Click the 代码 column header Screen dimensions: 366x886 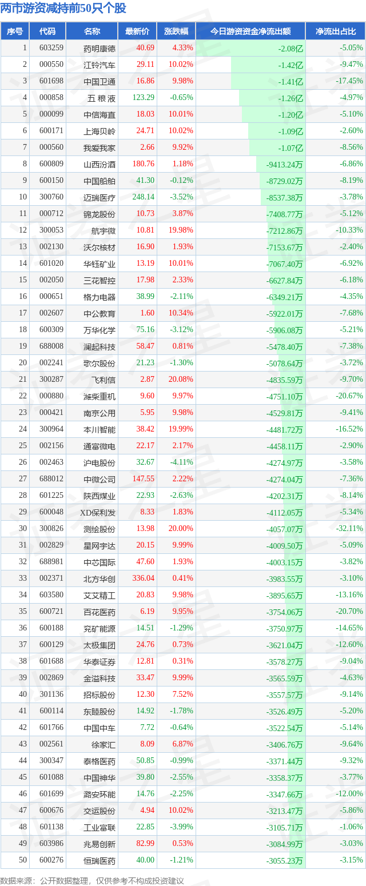coord(47,31)
